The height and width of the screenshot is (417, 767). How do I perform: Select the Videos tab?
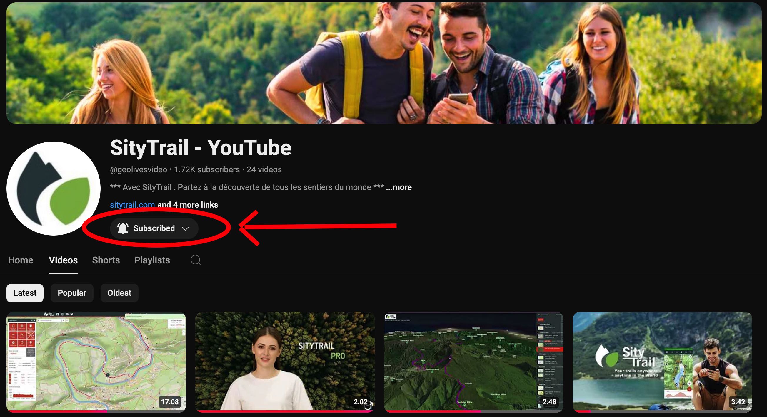[63, 260]
